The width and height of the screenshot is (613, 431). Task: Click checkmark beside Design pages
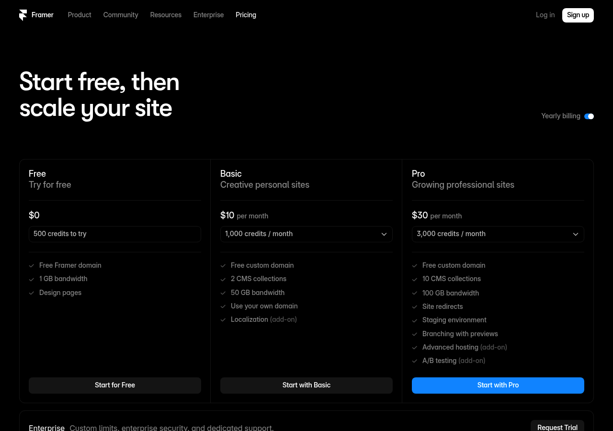click(x=32, y=293)
